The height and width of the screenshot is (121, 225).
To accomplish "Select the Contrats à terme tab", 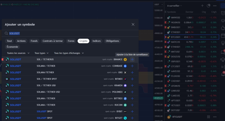I will tap(53, 41).
